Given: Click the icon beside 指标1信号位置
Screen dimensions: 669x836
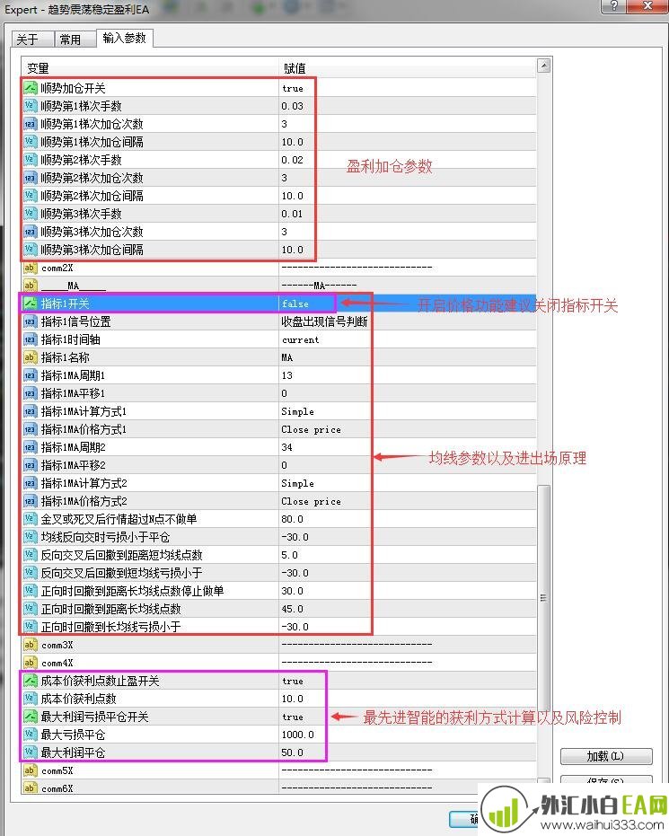Looking at the screenshot, I should [x=31, y=321].
